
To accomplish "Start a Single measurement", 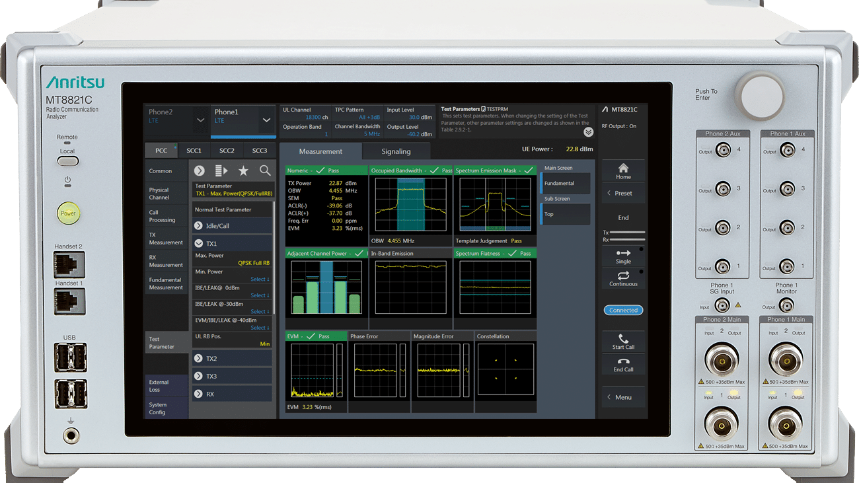I will (x=623, y=257).
